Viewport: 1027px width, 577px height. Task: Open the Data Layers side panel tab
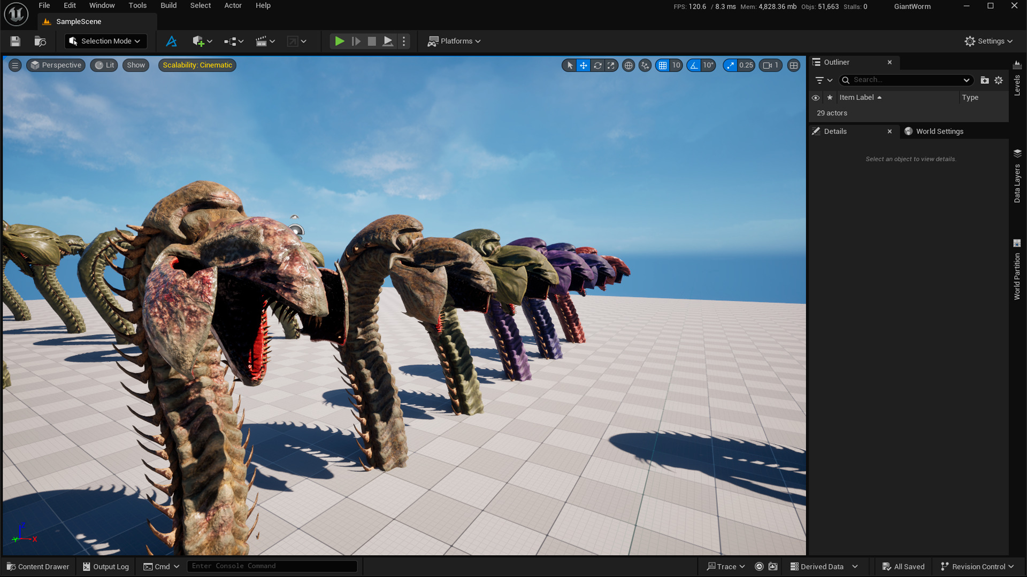tap(1017, 176)
